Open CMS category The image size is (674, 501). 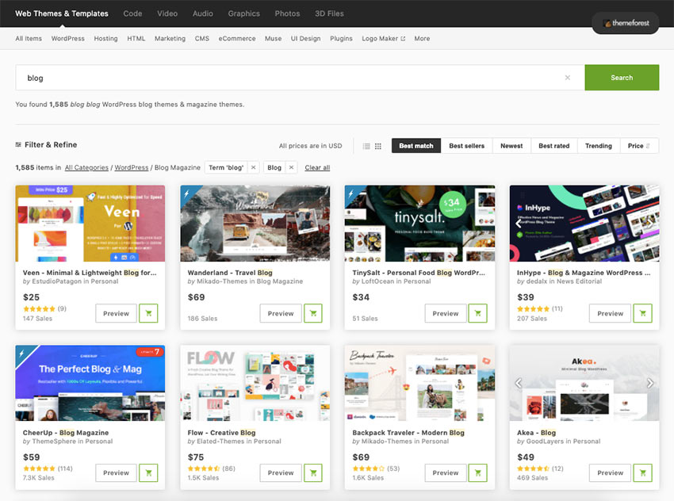tap(202, 39)
